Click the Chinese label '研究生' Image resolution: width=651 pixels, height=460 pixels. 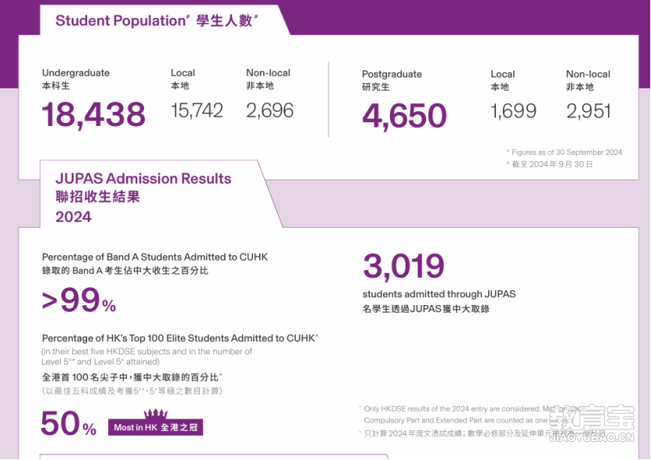pyautogui.click(x=376, y=87)
